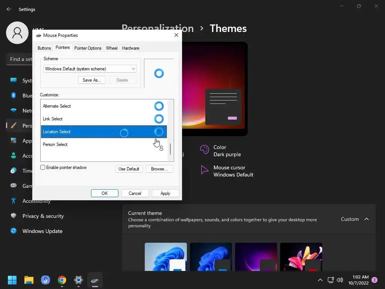This screenshot has width=385, height=289.
Task: Select the Person Select pointer row
Action: click(104, 144)
